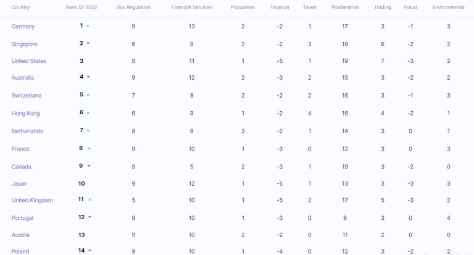Click the Financial Services column header

click(191, 7)
